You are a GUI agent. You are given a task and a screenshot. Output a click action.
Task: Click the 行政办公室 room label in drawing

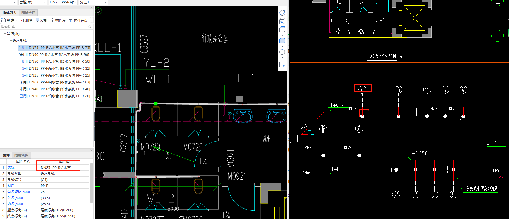coord(215,38)
